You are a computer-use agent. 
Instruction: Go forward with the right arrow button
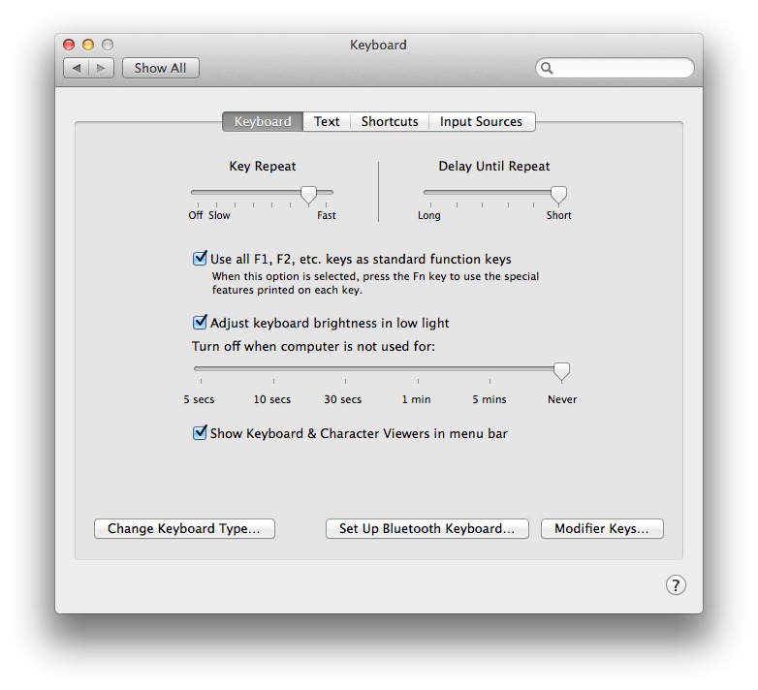pos(101,68)
